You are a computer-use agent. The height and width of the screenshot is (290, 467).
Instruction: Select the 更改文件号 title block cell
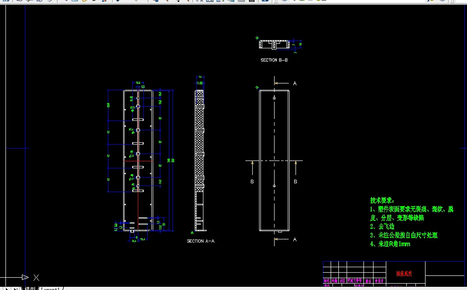pyautogui.click(x=355, y=281)
